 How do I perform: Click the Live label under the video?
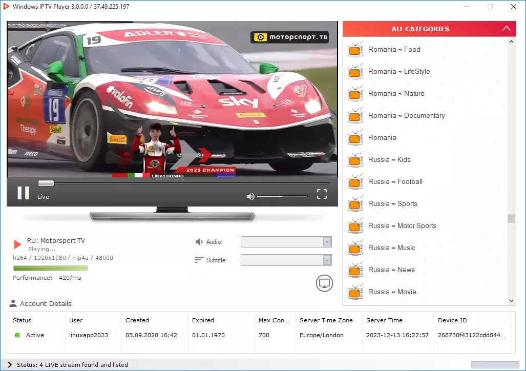point(43,197)
